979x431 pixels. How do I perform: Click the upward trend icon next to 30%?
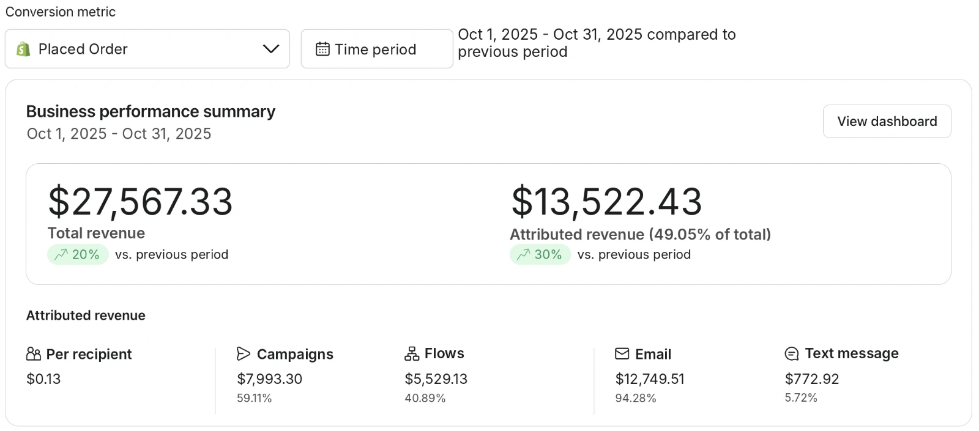click(524, 254)
